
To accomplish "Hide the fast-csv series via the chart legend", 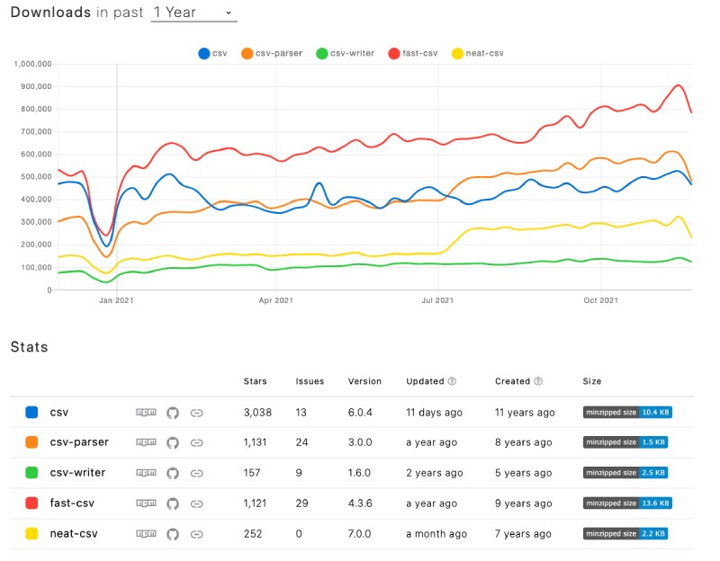I will tap(412, 53).
